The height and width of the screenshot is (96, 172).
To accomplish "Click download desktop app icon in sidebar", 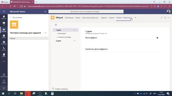I will coord(4,88).
